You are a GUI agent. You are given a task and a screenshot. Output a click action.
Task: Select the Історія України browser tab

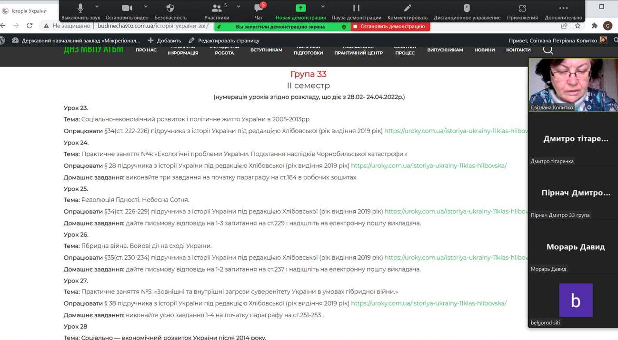29,10
